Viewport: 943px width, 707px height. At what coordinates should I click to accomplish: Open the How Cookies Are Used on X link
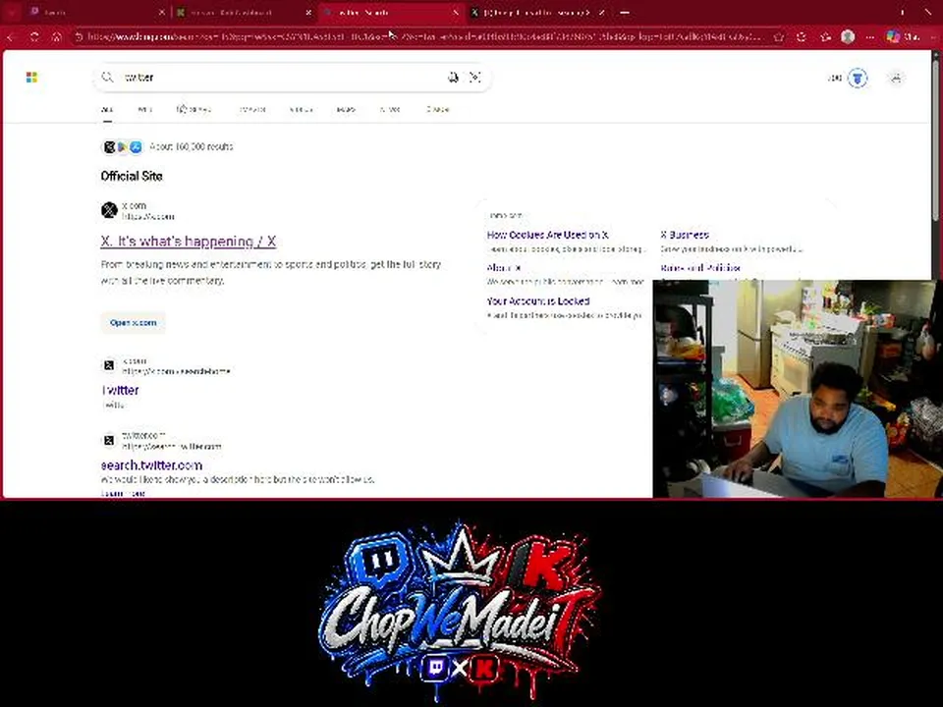pyautogui.click(x=547, y=235)
